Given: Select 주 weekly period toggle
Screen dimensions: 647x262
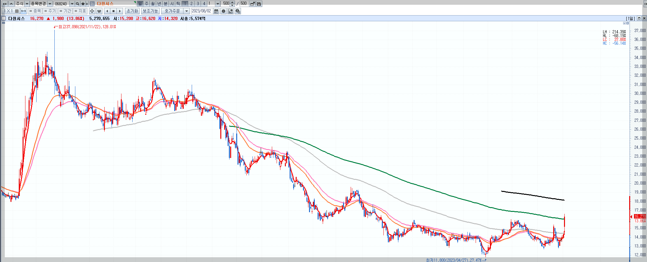Looking at the screenshot, I should click(x=146, y=3).
